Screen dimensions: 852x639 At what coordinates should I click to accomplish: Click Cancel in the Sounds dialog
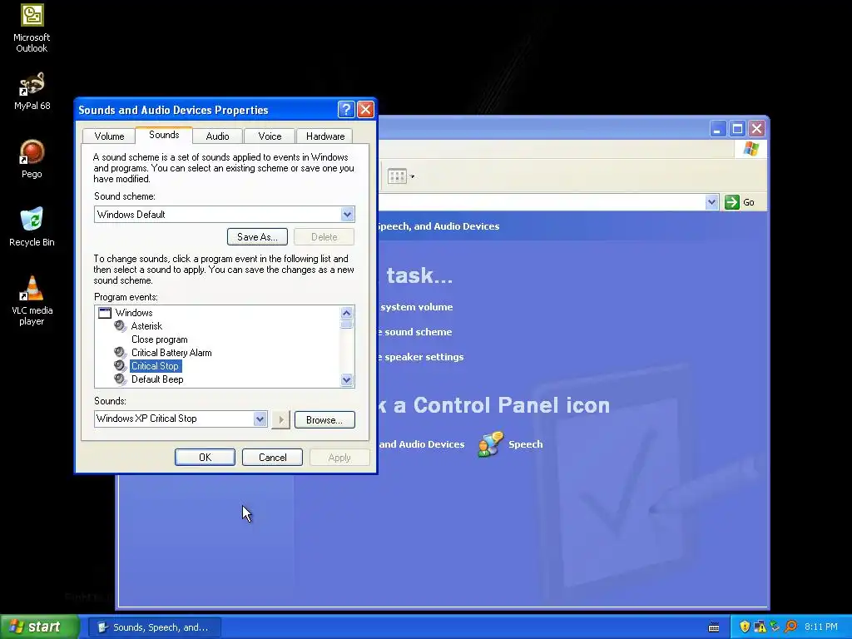[272, 457]
